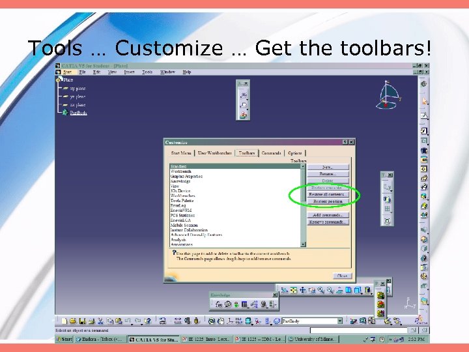Image resolution: width=469 pixels, height=352 pixels.
Task: Click the Copy icon in standard toolbar
Action: click(110, 321)
